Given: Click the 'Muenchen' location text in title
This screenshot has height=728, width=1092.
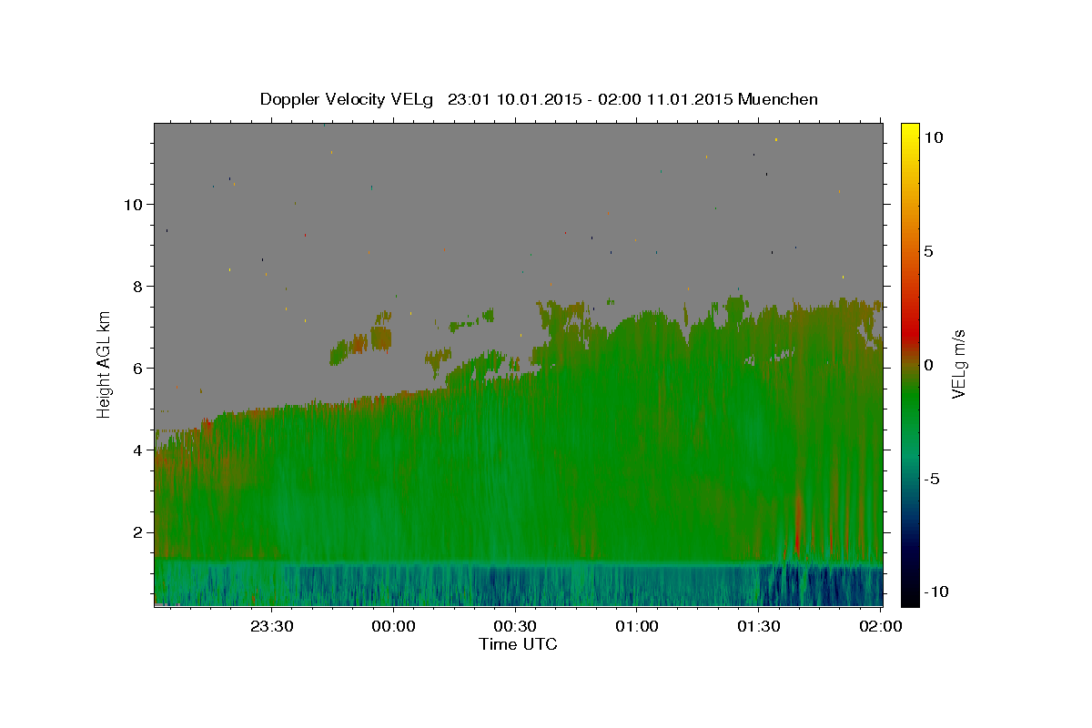Looking at the screenshot, I should [x=778, y=98].
